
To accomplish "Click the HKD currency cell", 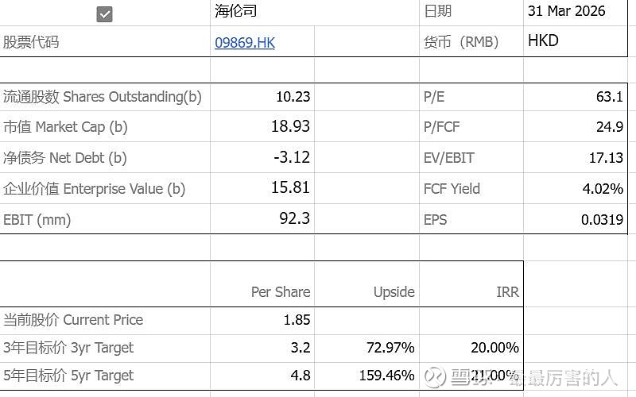I will [544, 41].
